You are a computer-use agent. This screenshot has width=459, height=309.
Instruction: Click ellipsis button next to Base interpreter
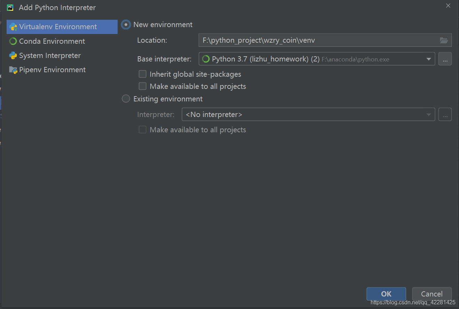[445, 59]
